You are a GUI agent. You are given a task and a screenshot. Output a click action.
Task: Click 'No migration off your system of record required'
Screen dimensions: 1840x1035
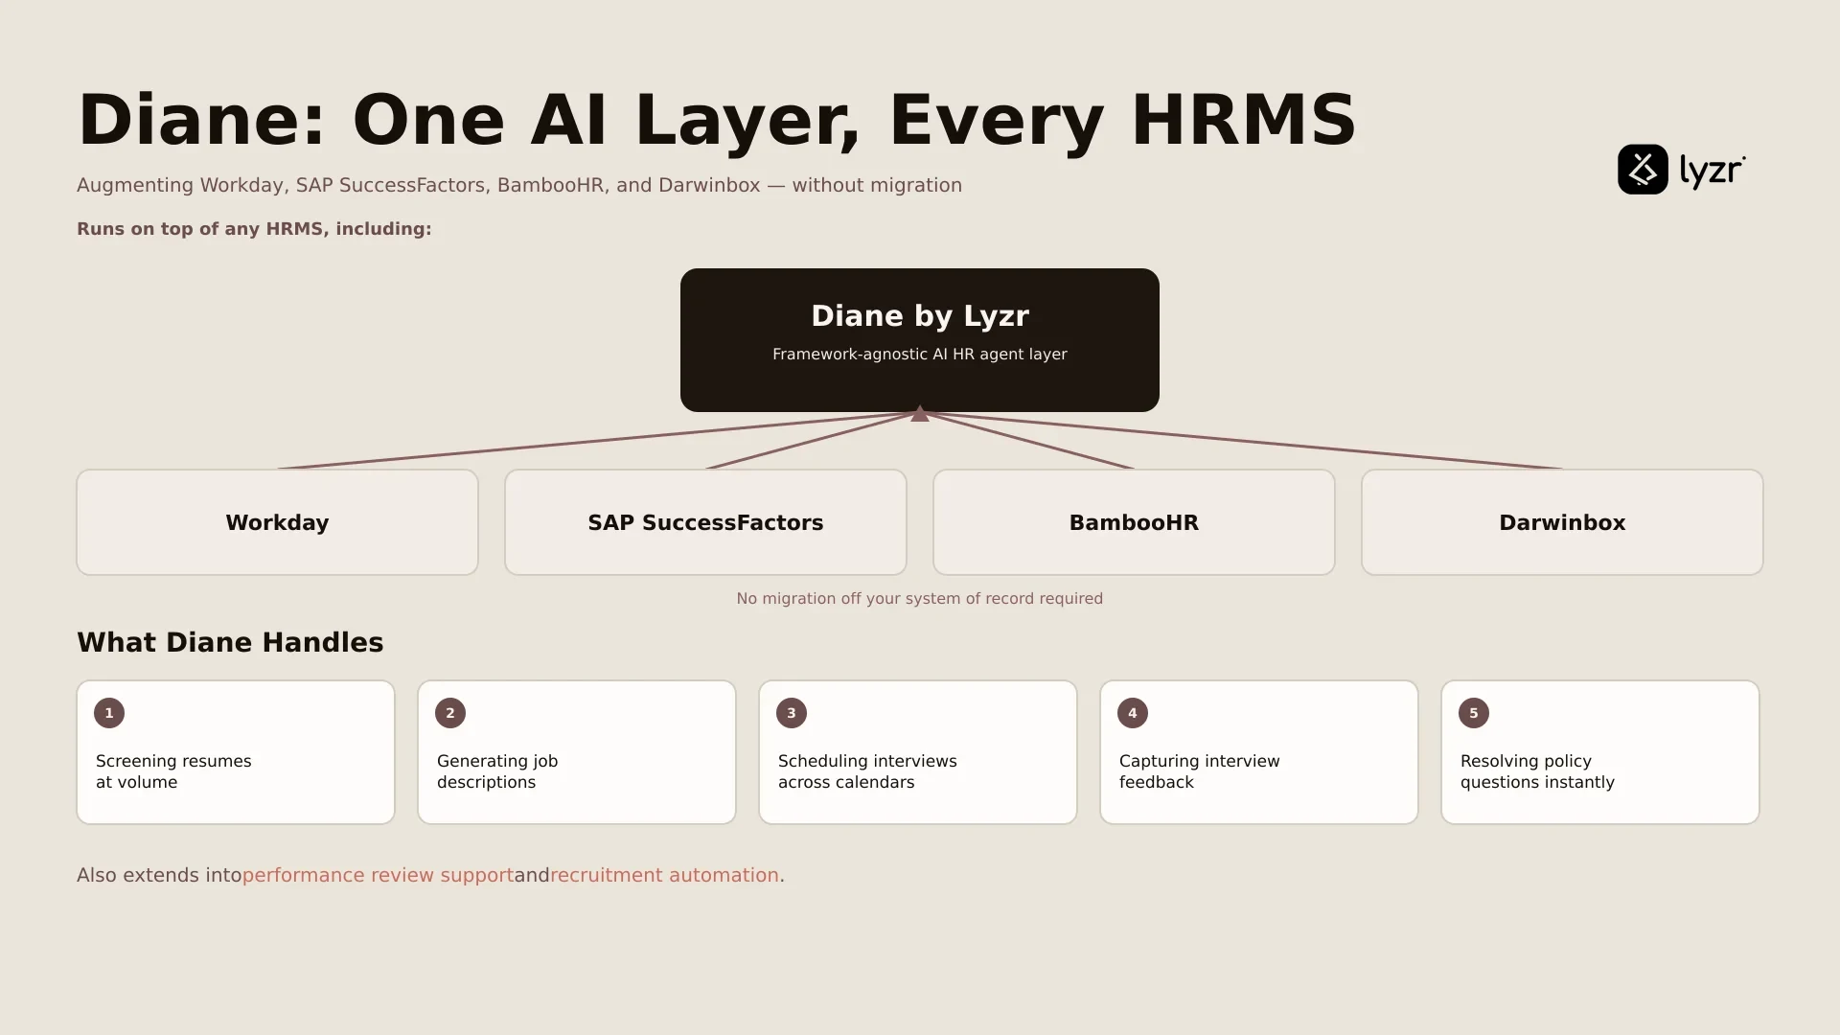(x=920, y=598)
